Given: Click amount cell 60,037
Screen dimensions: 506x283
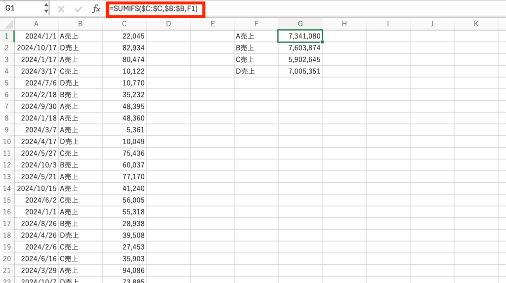Looking at the screenshot, I should coord(124,165).
